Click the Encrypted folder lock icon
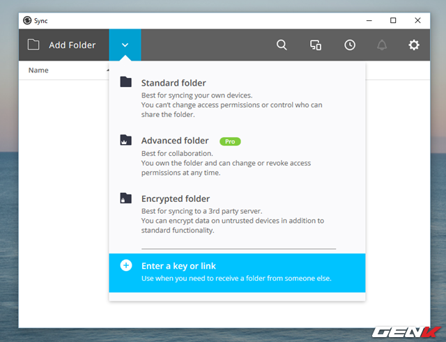This screenshot has width=446, height=342. coord(125,198)
